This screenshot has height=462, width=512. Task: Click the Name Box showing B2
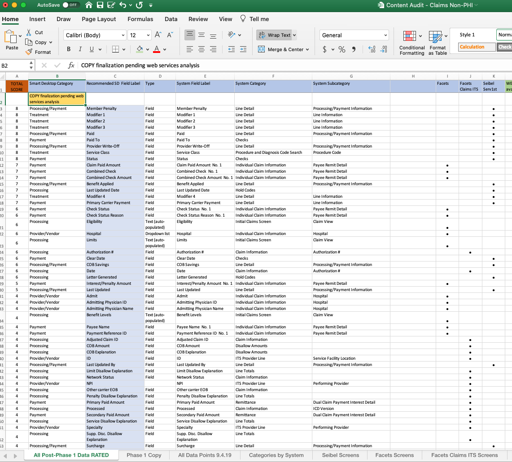[x=14, y=65]
